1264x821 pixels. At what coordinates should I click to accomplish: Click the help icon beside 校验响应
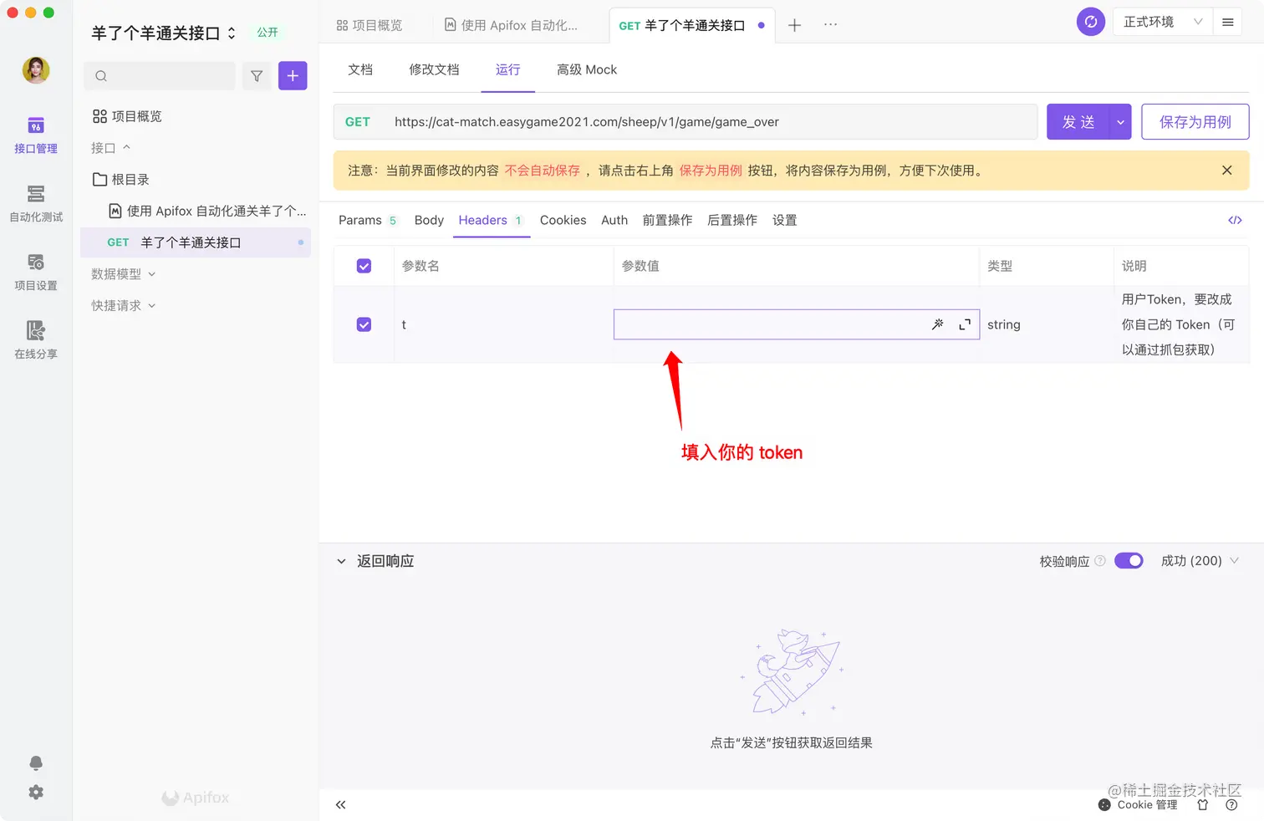[x=1100, y=561]
